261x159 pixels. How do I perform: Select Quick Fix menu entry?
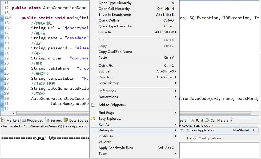134,66
